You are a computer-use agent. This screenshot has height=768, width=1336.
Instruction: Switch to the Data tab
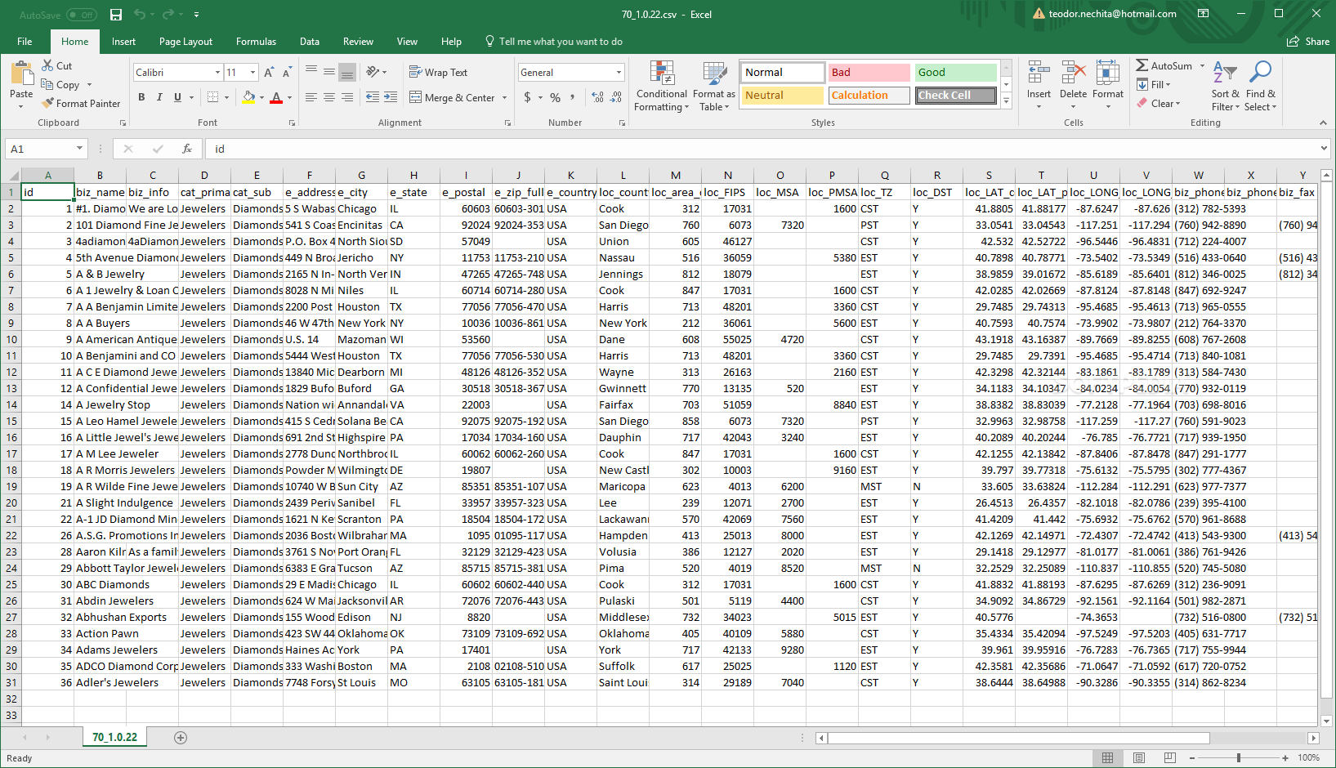pos(310,42)
